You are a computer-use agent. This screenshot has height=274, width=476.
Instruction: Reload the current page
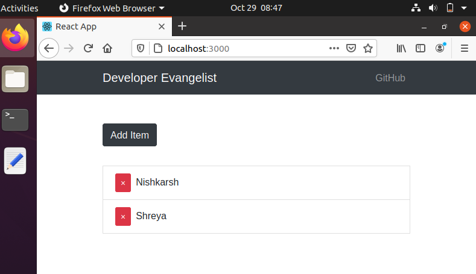coord(88,48)
